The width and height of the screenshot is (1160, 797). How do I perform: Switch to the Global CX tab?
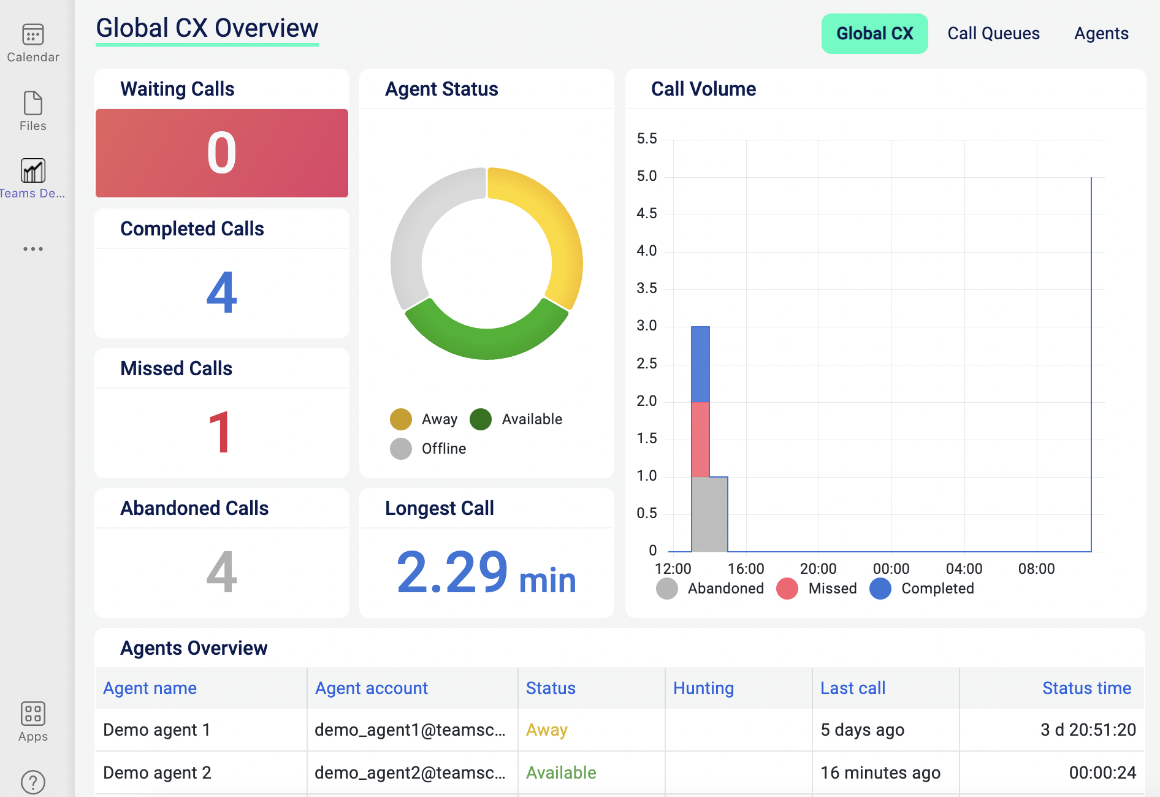tap(874, 34)
